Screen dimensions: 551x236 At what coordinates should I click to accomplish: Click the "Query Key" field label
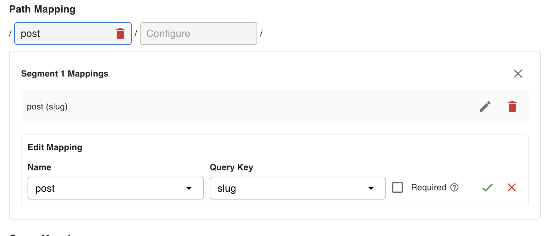point(231,167)
